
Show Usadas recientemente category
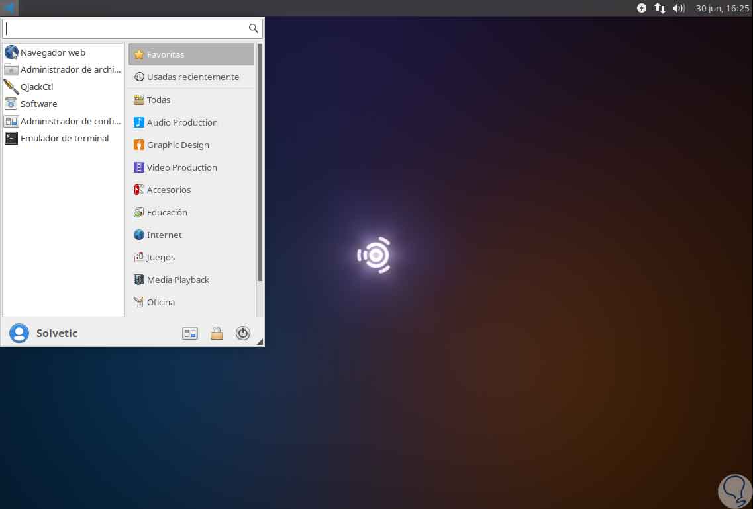(191, 77)
